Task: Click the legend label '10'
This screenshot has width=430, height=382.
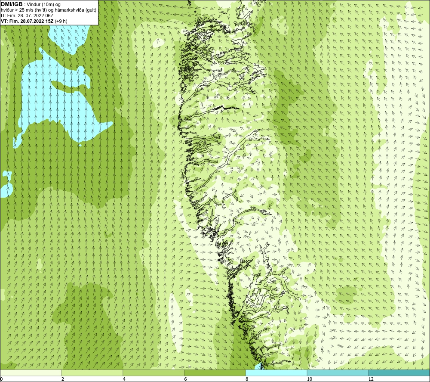Action: tap(309, 379)
